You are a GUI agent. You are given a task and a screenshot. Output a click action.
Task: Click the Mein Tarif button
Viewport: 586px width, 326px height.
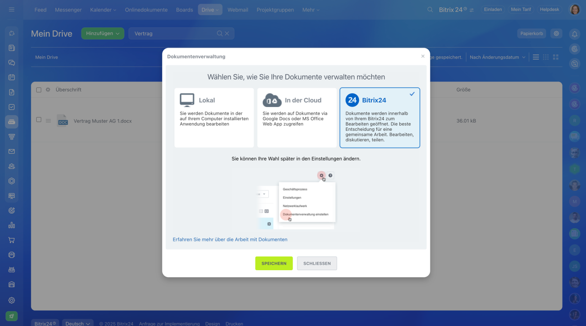521,10
